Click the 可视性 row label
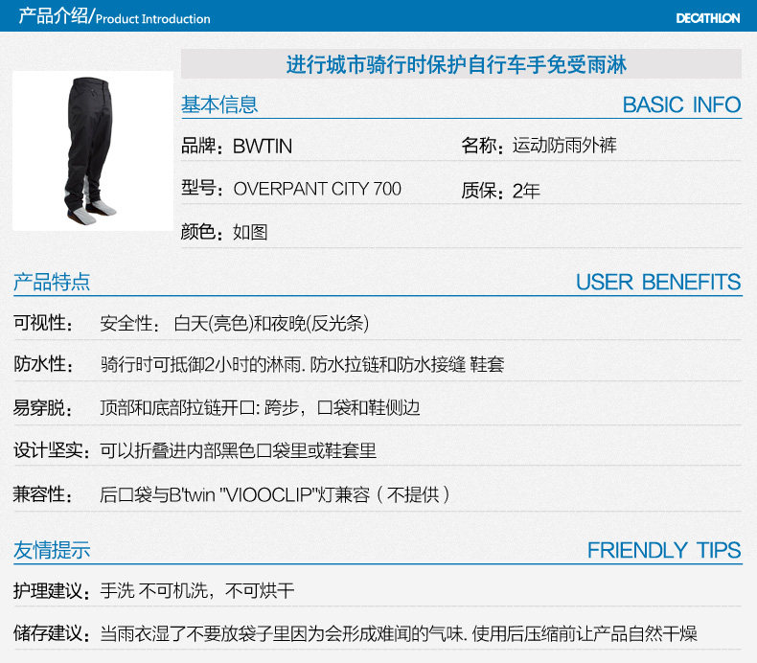The image size is (757, 663). click(x=43, y=323)
